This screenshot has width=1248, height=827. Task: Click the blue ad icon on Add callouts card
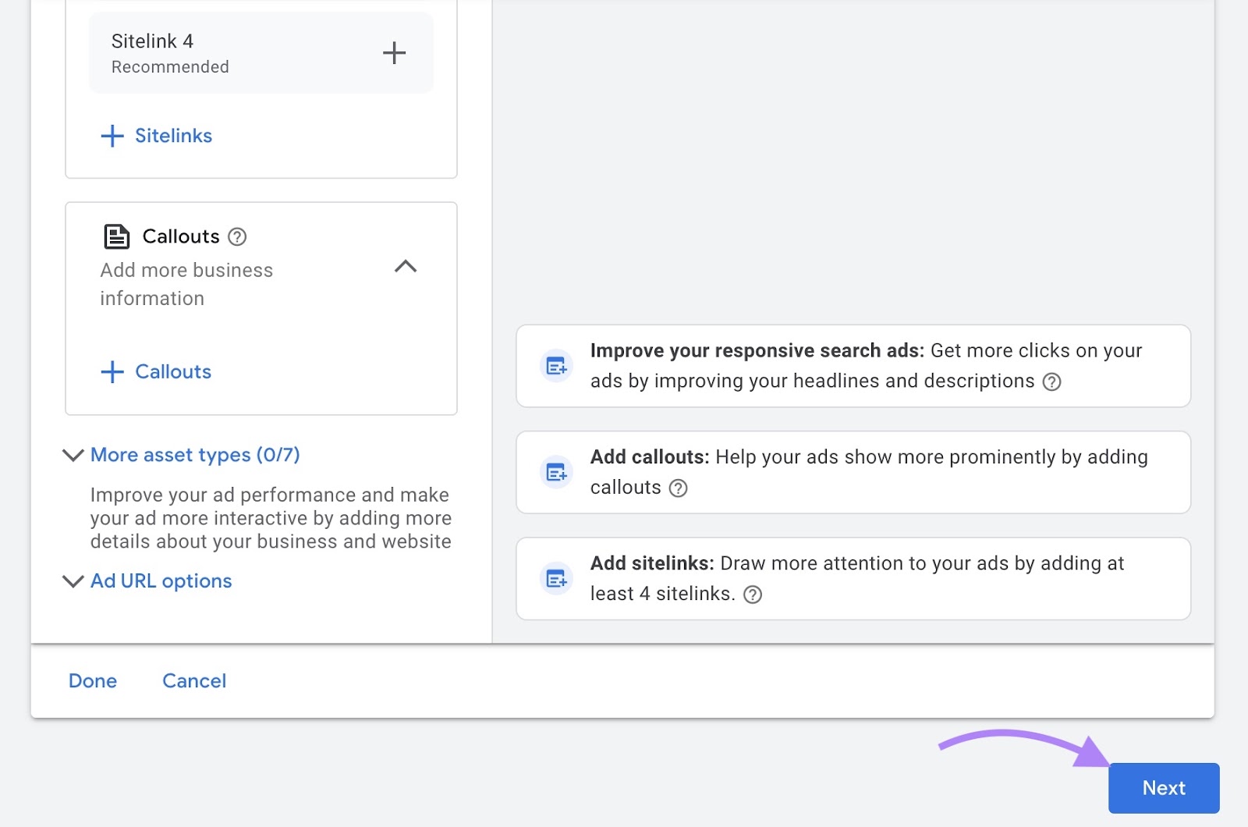click(x=555, y=472)
